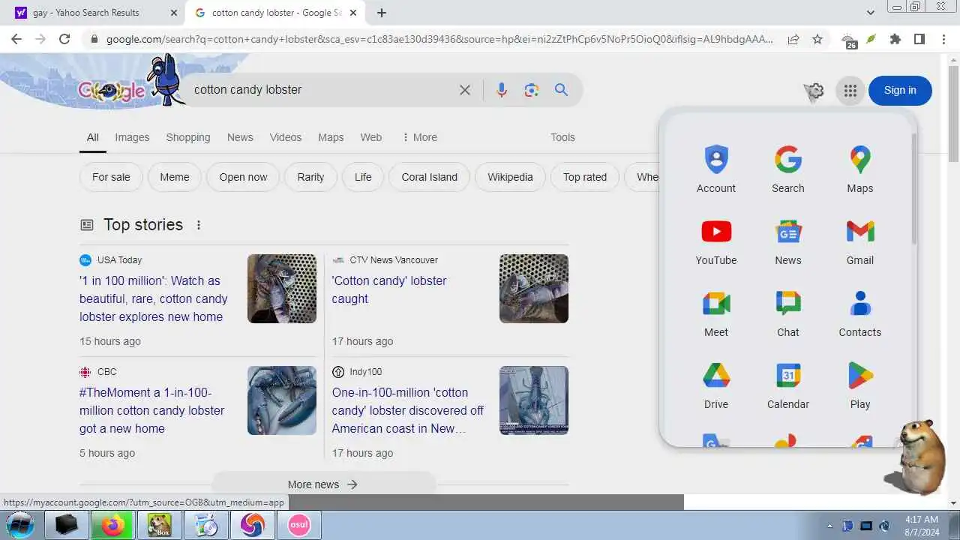Open osu! from the taskbar

299,525
